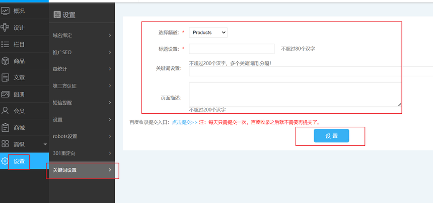Open the 微统计 menu item
The image size is (433, 203).
(x=60, y=69)
